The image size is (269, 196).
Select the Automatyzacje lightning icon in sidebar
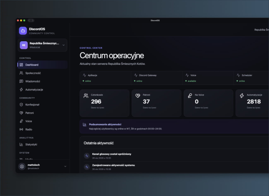tap(21, 90)
